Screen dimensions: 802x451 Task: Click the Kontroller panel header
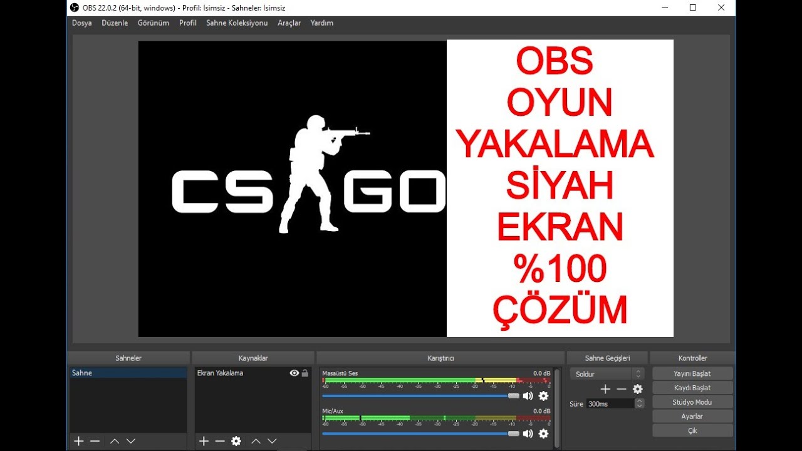(x=692, y=358)
